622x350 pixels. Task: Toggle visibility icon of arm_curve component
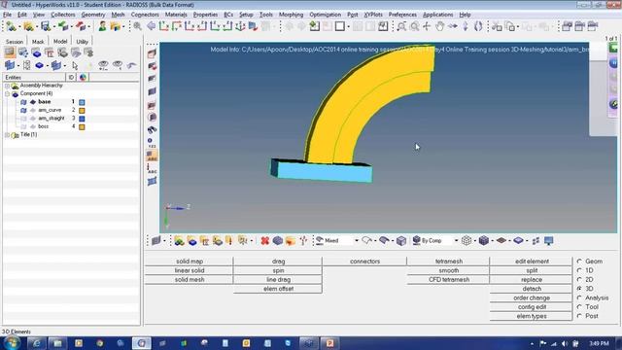point(23,110)
